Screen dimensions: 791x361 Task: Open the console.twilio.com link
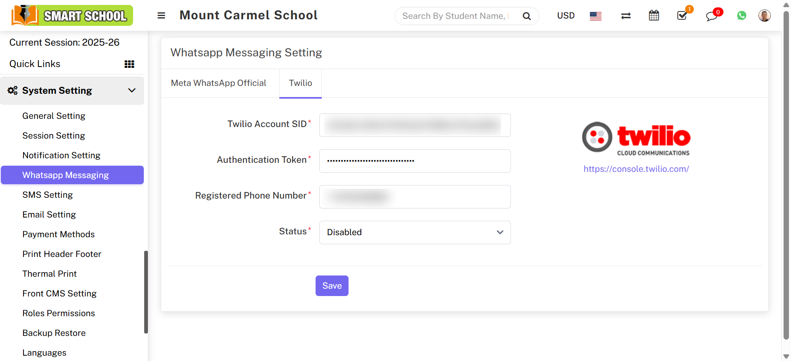(x=636, y=169)
